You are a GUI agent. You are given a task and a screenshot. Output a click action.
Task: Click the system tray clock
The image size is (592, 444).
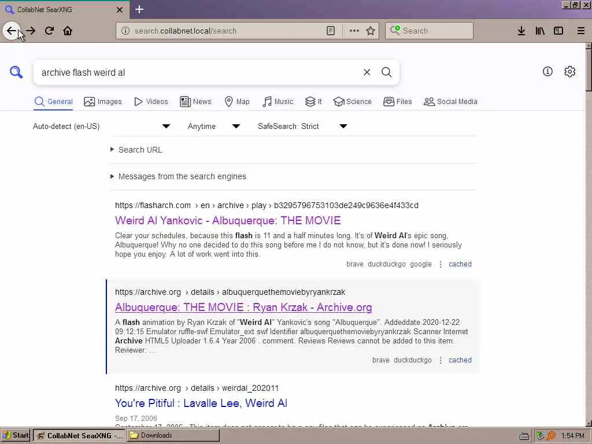pos(572,436)
